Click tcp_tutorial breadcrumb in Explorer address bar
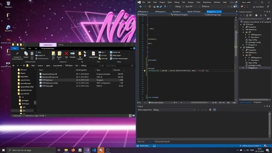Image resolution: width=272 pixels, height=153 pixels. coord(58,66)
